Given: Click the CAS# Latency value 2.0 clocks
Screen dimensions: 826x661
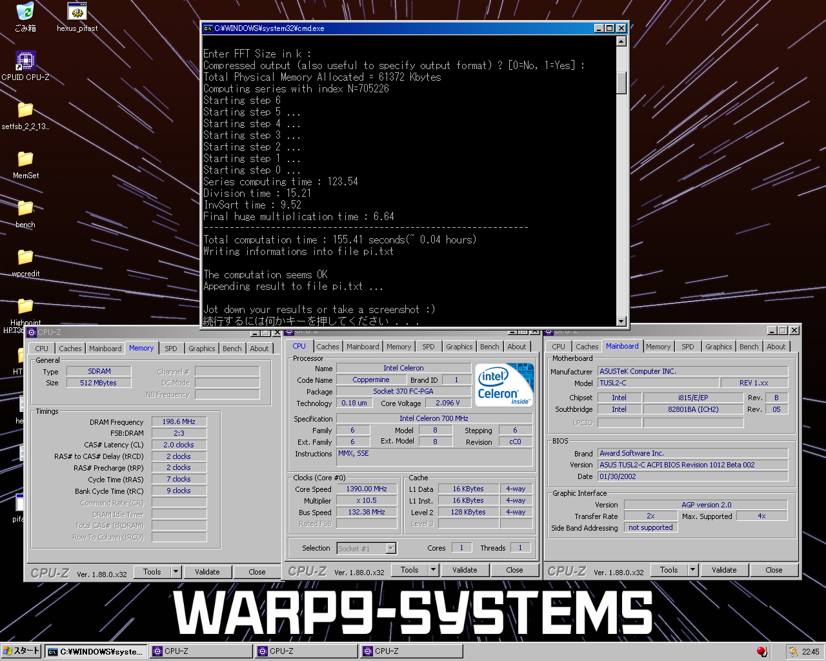Looking at the screenshot, I should pos(179,445).
